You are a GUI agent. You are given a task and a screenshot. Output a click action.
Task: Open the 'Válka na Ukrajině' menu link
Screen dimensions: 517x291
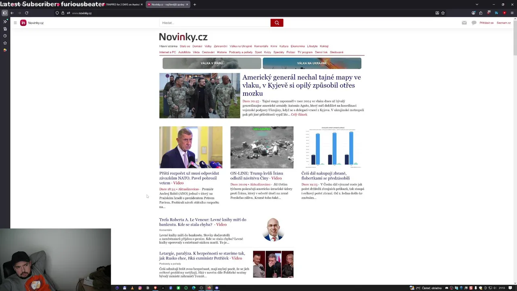click(241, 46)
